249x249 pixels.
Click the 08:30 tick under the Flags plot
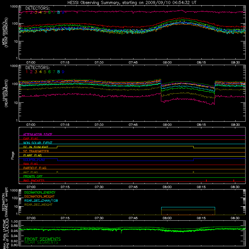(x=235, y=187)
